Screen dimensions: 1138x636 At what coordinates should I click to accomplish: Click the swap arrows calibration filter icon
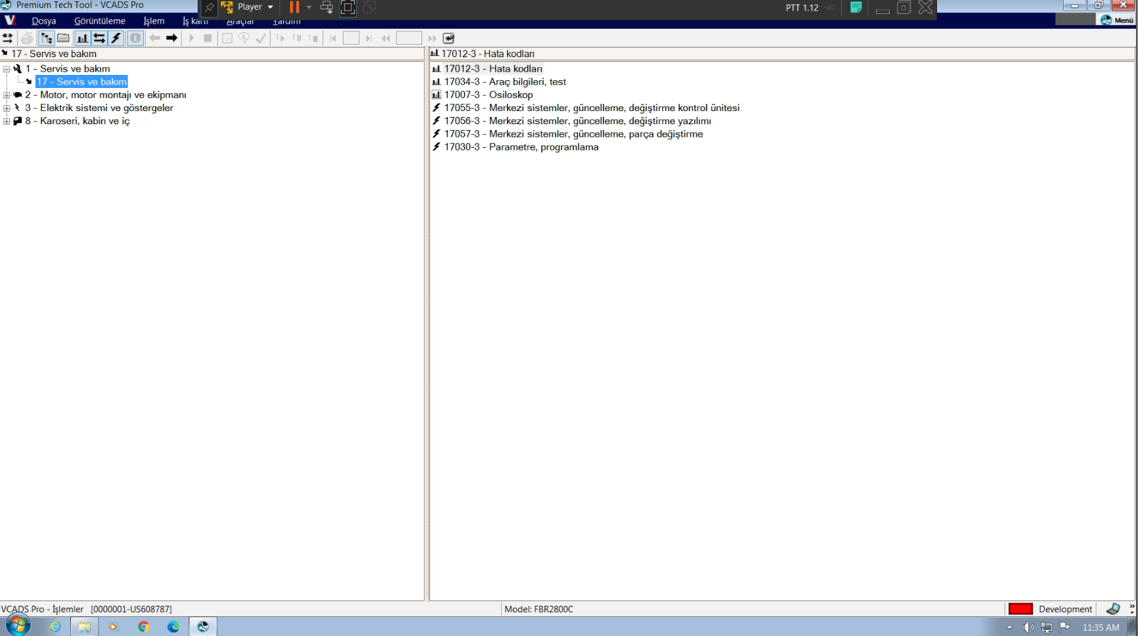point(99,38)
